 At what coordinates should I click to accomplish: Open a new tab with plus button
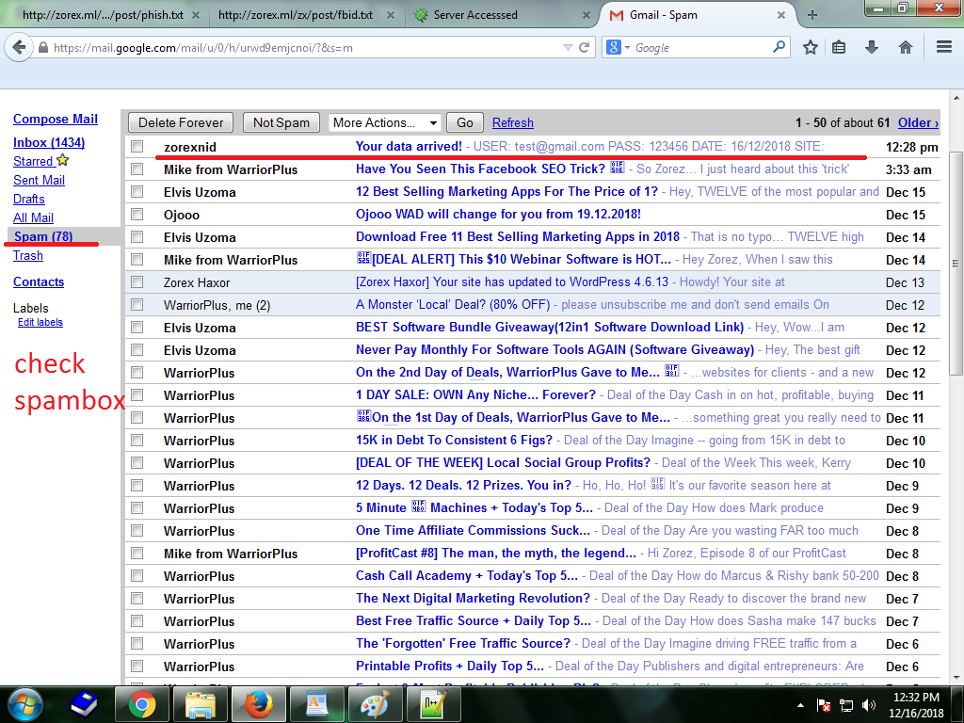click(x=812, y=15)
